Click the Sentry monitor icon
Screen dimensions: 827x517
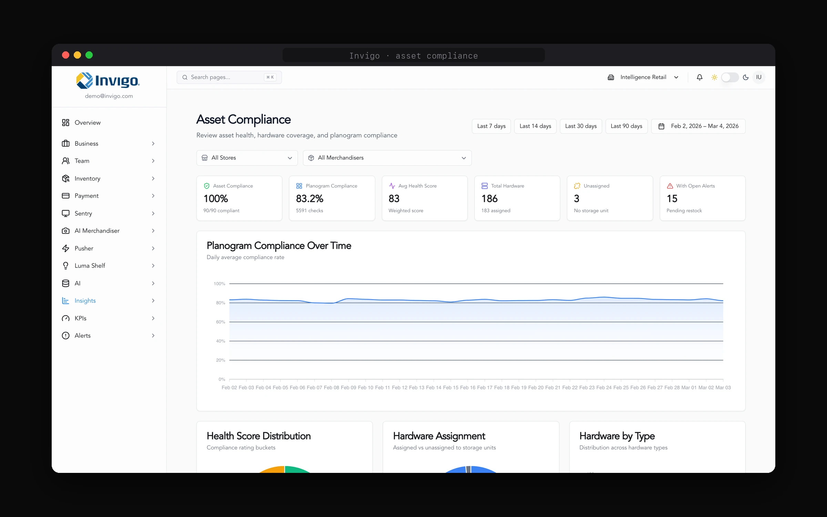coord(65,213)
